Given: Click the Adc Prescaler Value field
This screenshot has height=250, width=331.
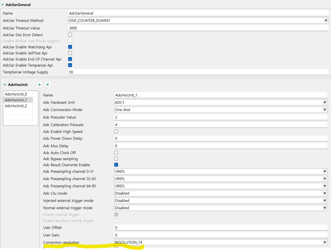Looking at the screenshot, I should (x=221, y=117).
